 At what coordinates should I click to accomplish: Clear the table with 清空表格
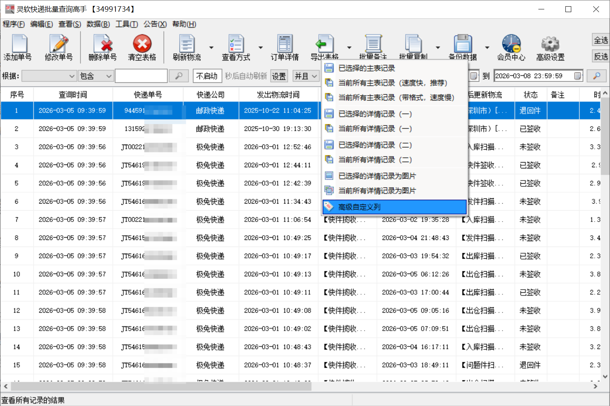[142, 48]
